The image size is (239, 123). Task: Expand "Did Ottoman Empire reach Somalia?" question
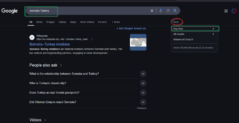(x=143, y=102)
